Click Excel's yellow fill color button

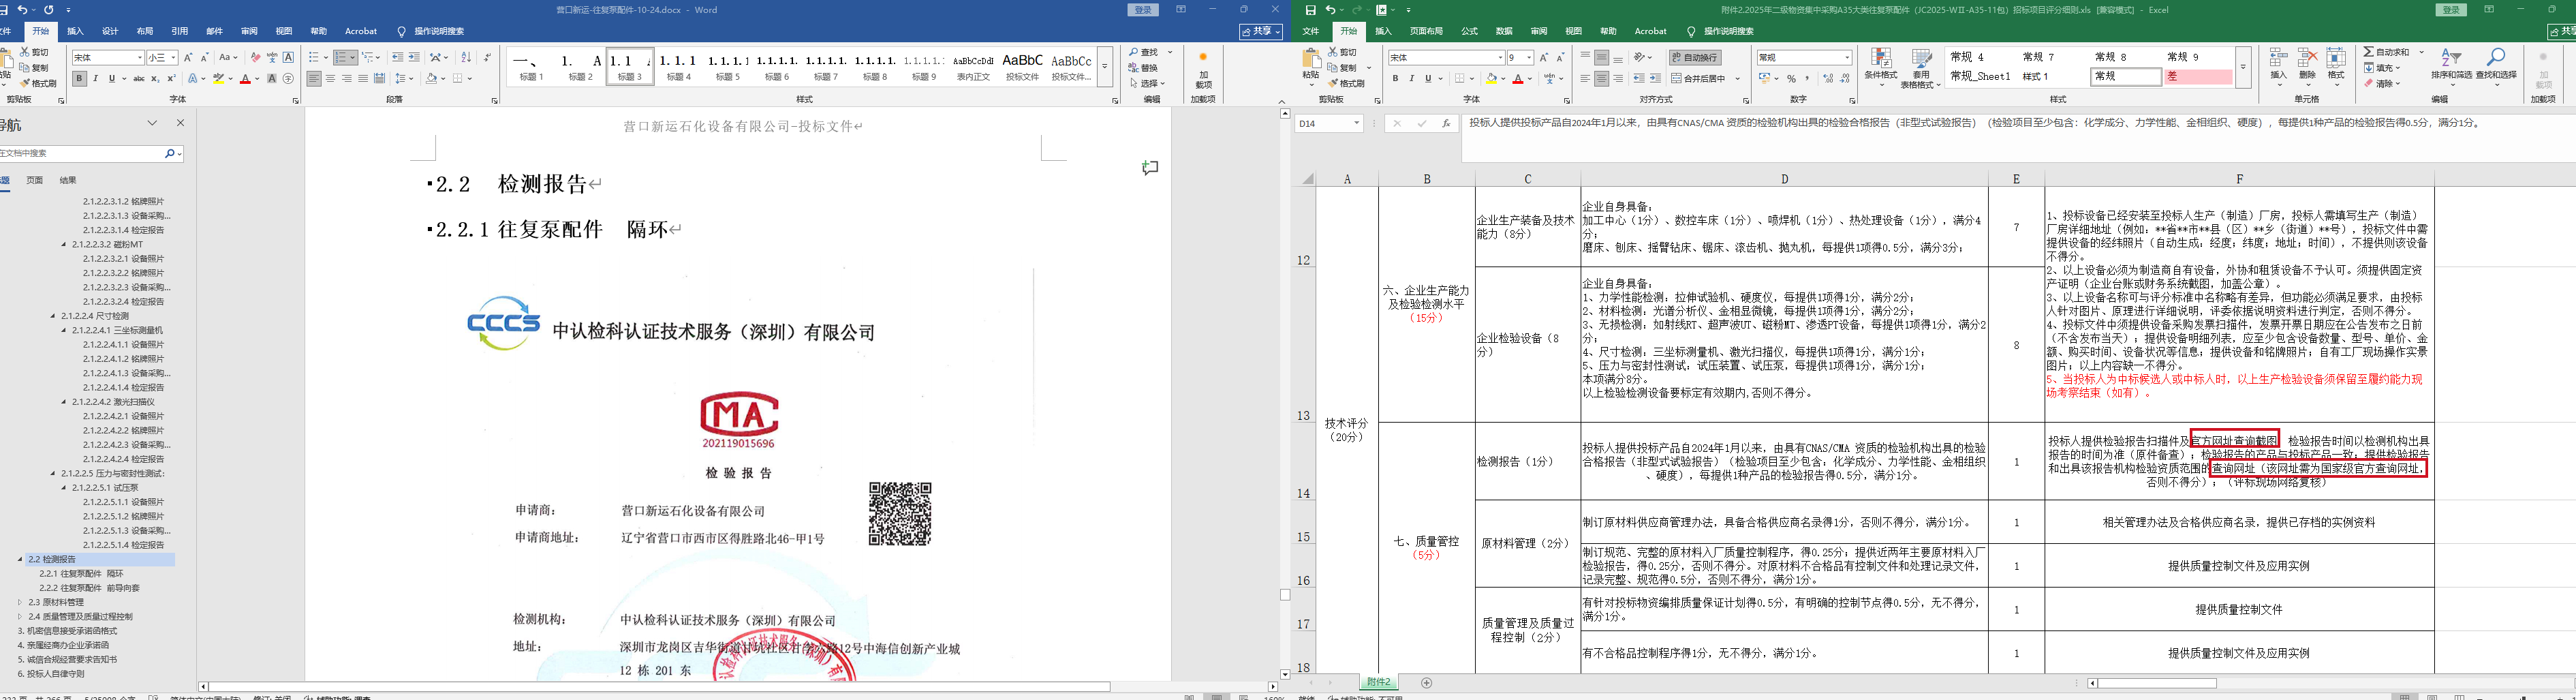point(1491,78)
